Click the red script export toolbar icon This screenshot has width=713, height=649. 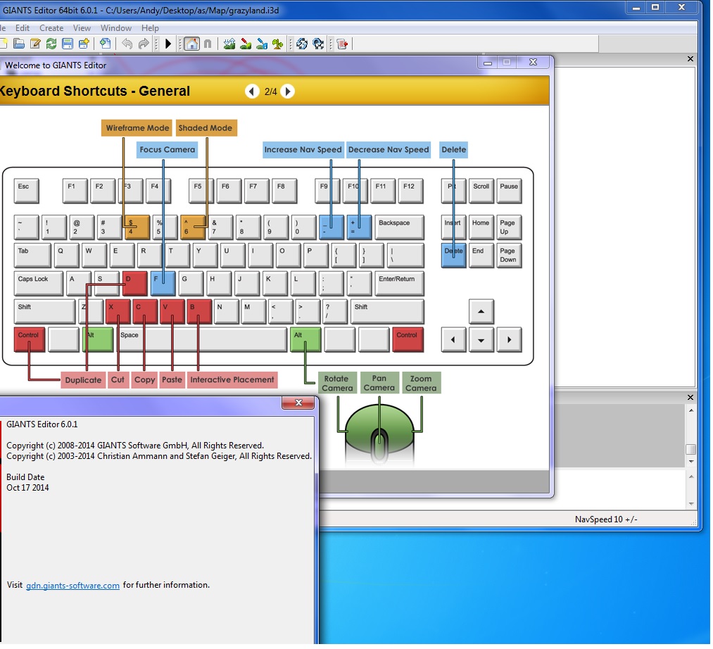coord(342,44)
